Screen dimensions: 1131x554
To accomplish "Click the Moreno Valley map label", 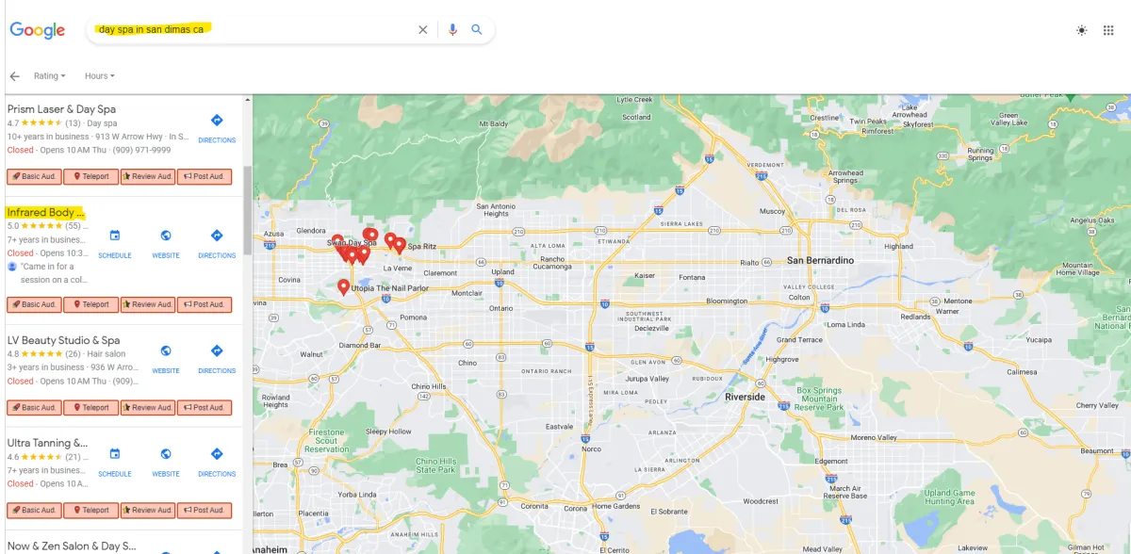I will pos(876,437).
